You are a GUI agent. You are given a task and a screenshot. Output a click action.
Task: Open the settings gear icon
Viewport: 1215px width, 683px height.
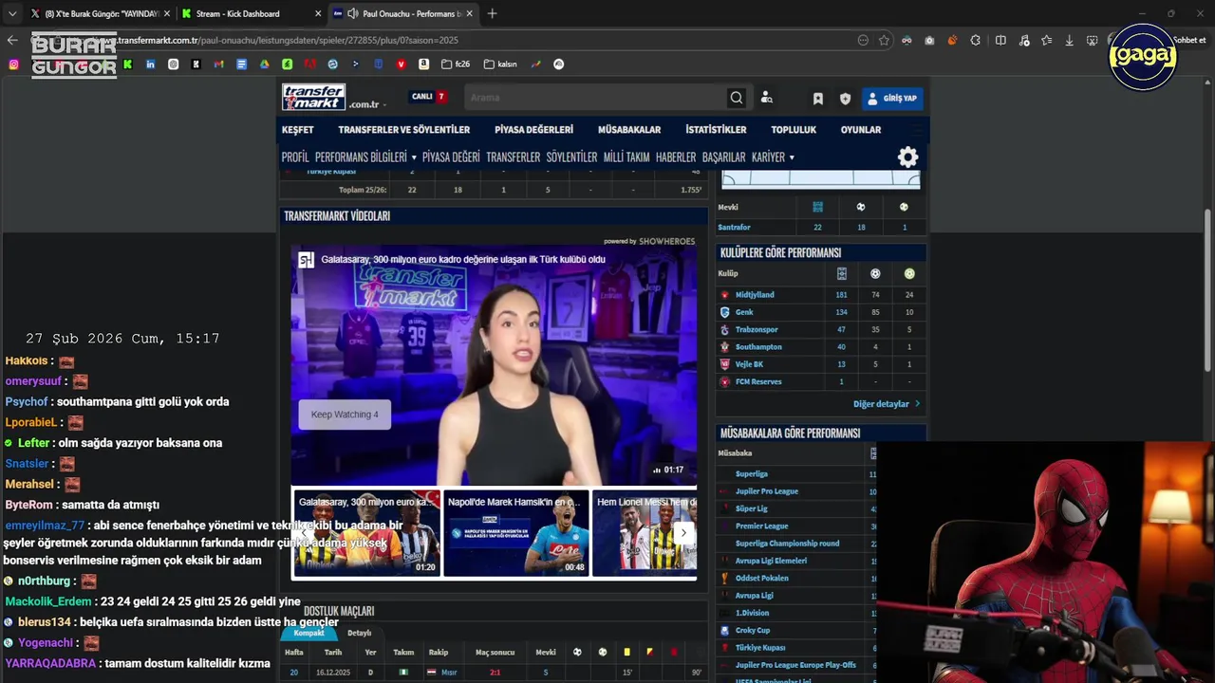point(908,157)
